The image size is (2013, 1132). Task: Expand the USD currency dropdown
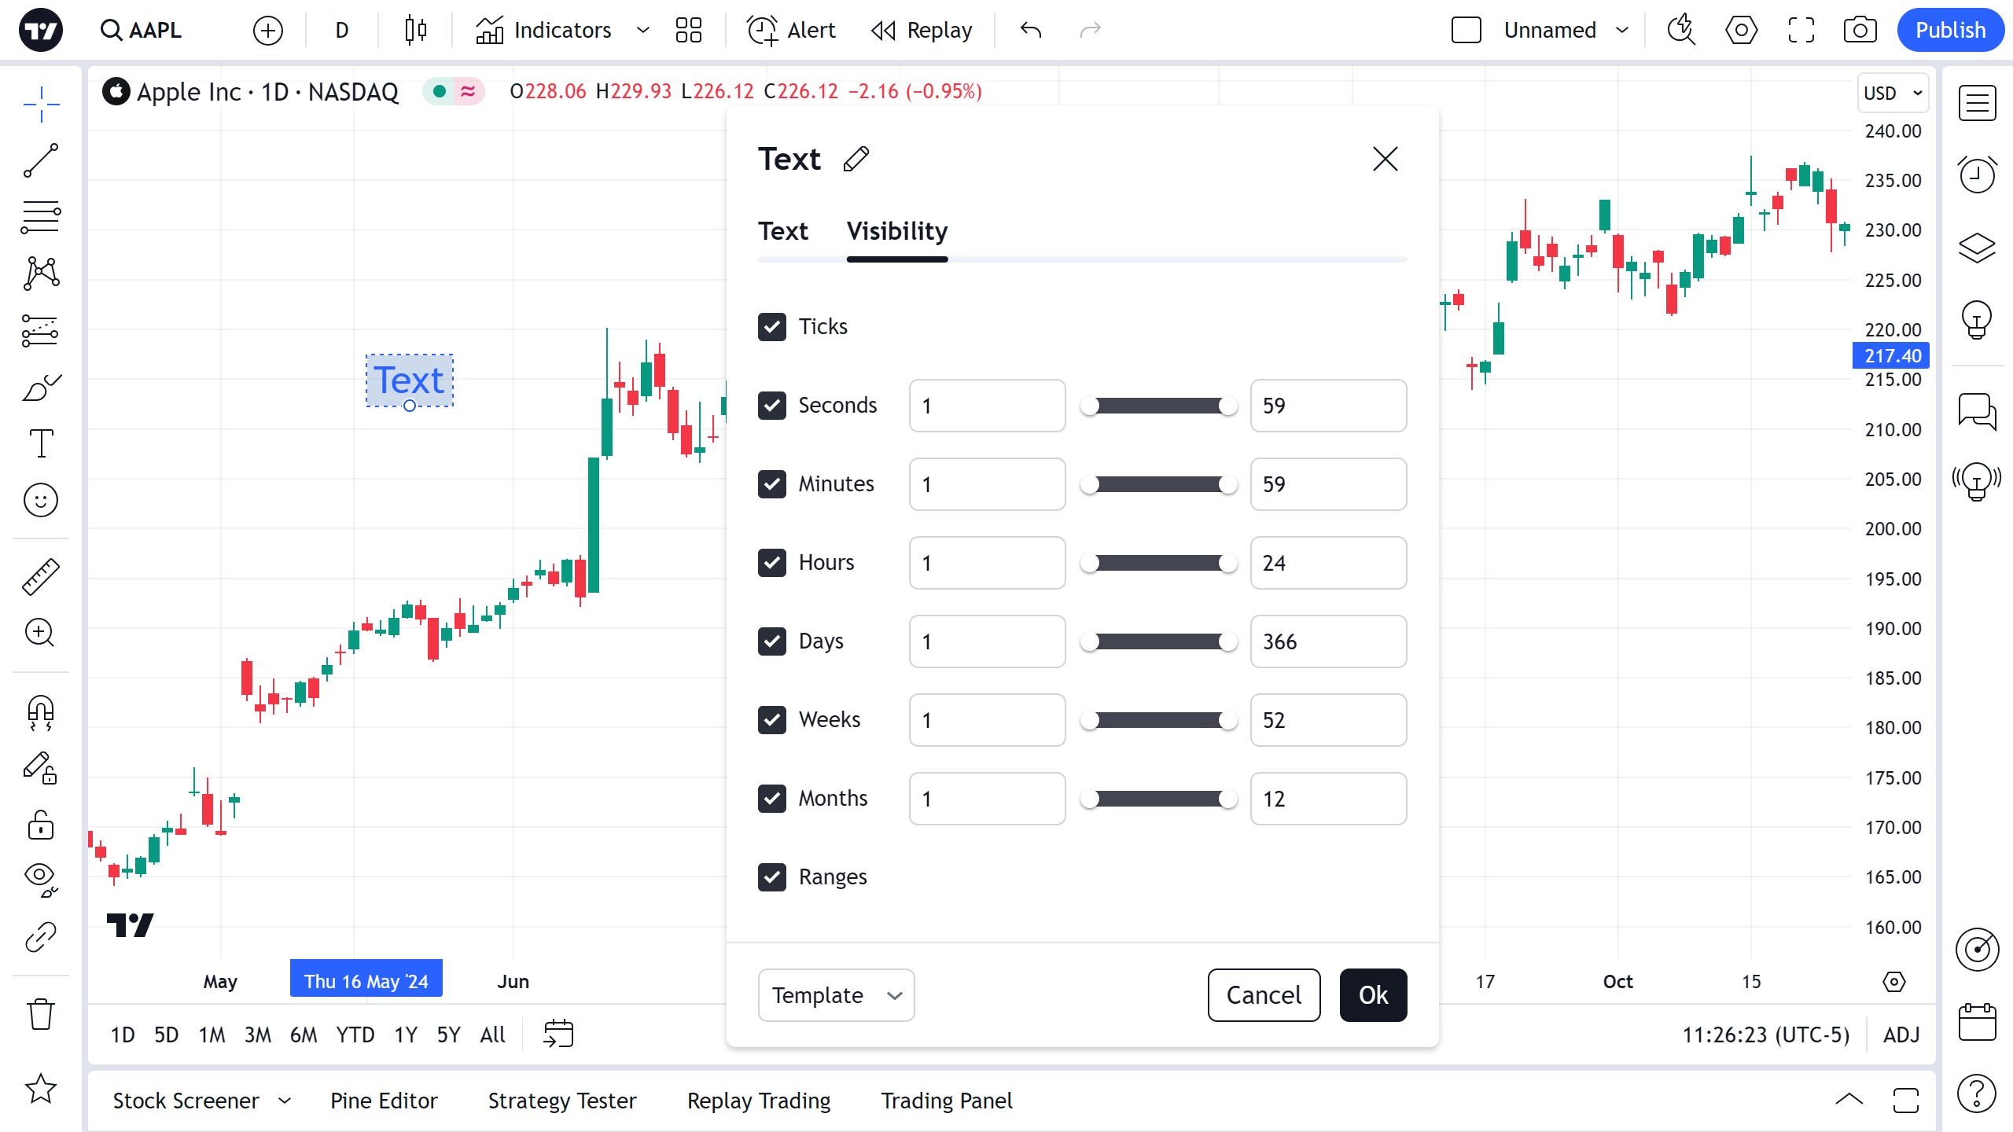point(1893,94)
